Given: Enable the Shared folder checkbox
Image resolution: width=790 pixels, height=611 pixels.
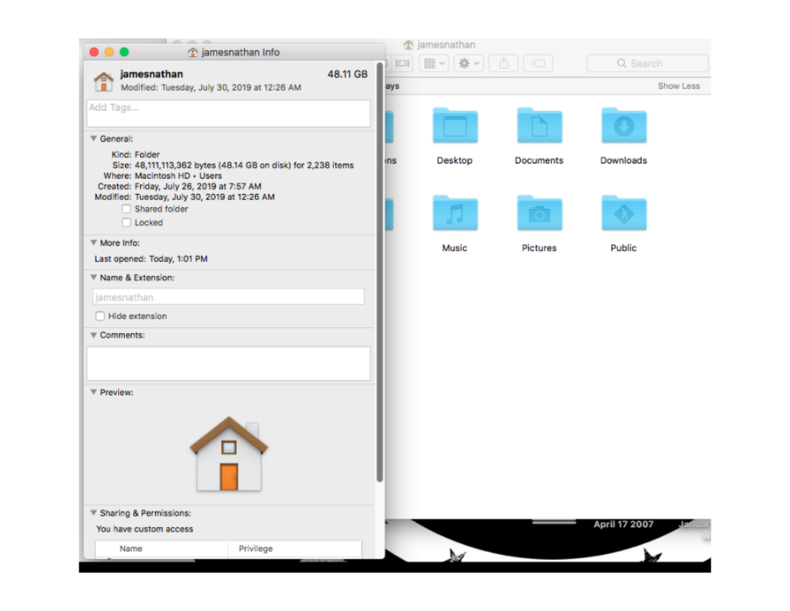Looking at the screenshot, I should 126,210.
